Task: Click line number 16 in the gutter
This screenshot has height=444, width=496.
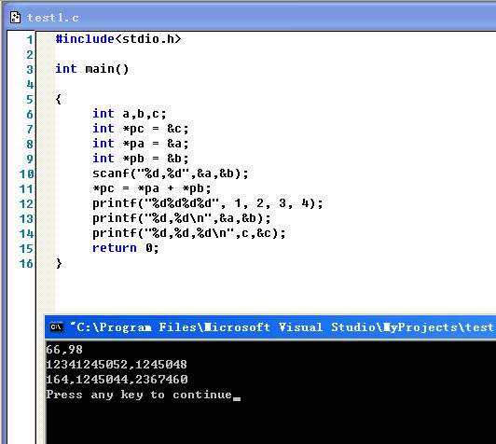Action: point(26,264)
